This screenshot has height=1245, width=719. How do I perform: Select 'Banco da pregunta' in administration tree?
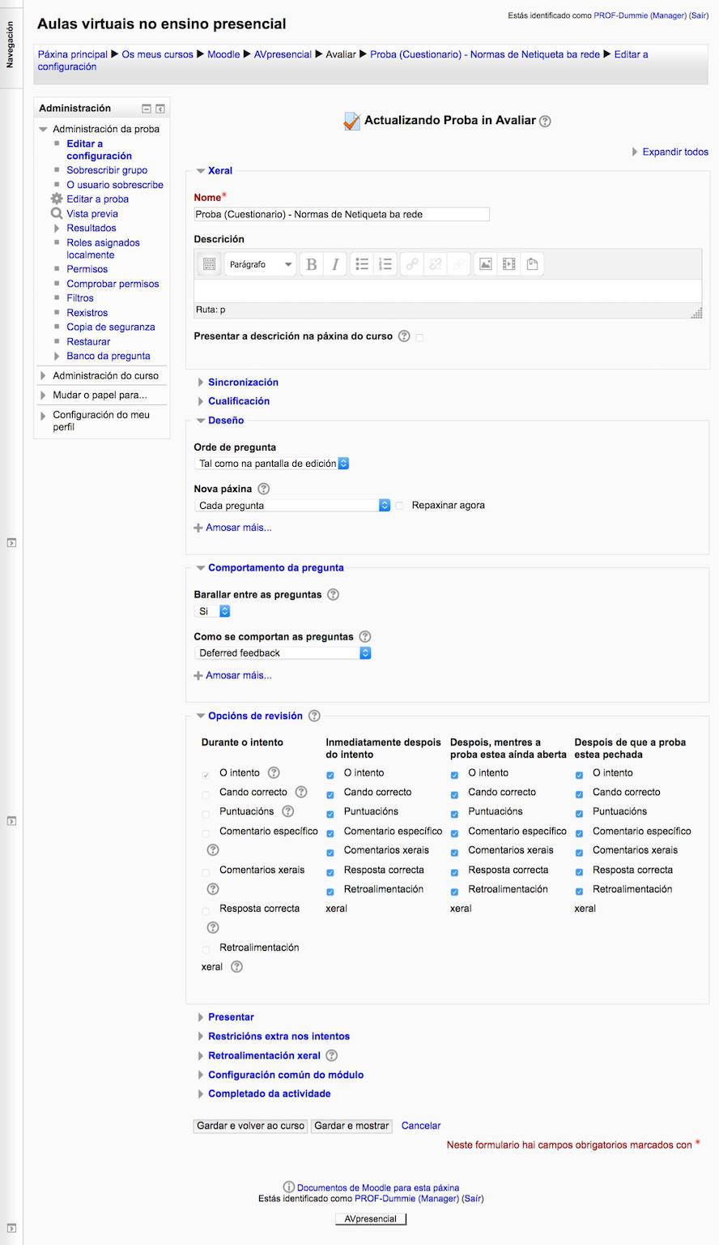tap(108, 357)
